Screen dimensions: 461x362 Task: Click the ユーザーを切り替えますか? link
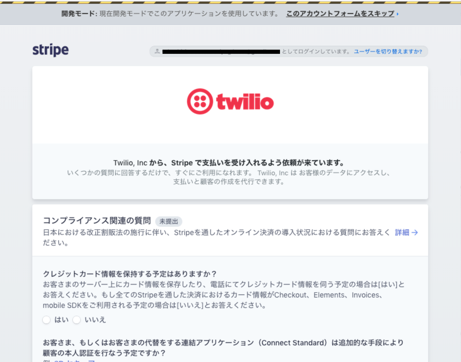[x=388, y=51]
